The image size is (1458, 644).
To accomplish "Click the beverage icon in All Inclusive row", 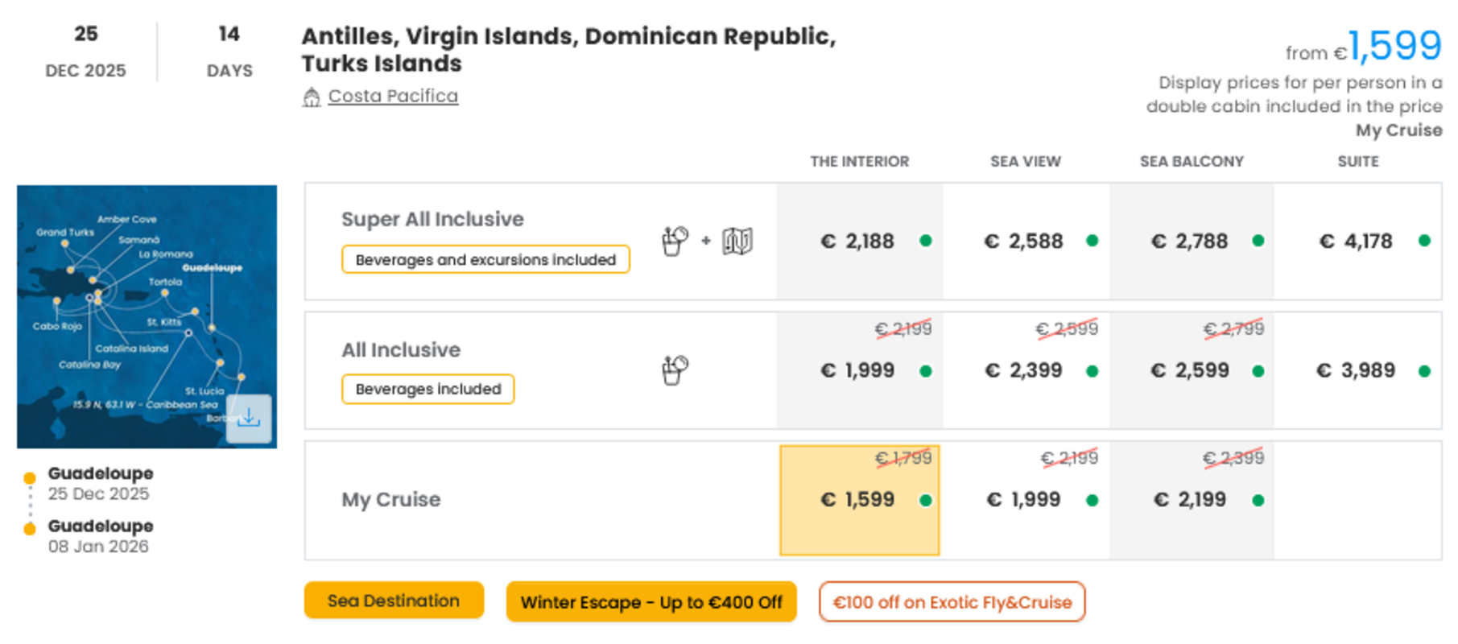I will tap(675, 370).
